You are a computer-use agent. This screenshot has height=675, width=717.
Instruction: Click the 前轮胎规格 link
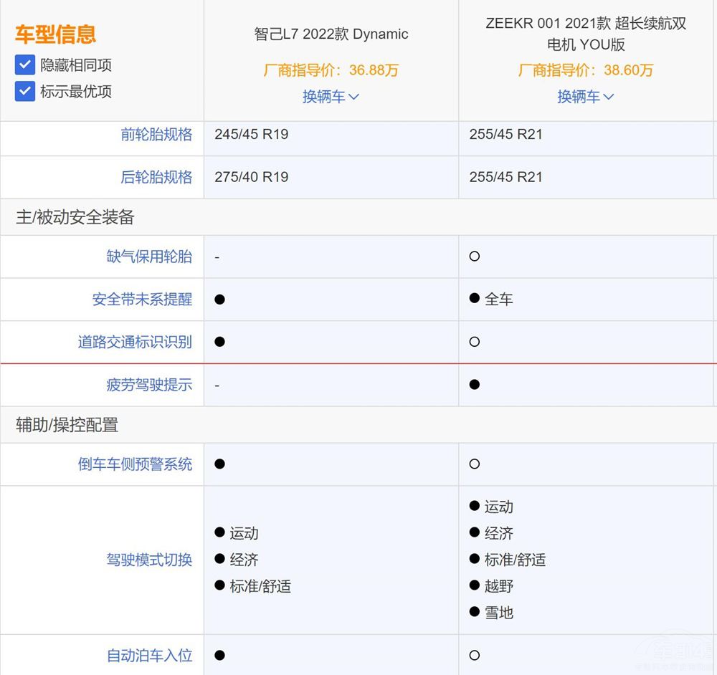(x=156, y=135)
